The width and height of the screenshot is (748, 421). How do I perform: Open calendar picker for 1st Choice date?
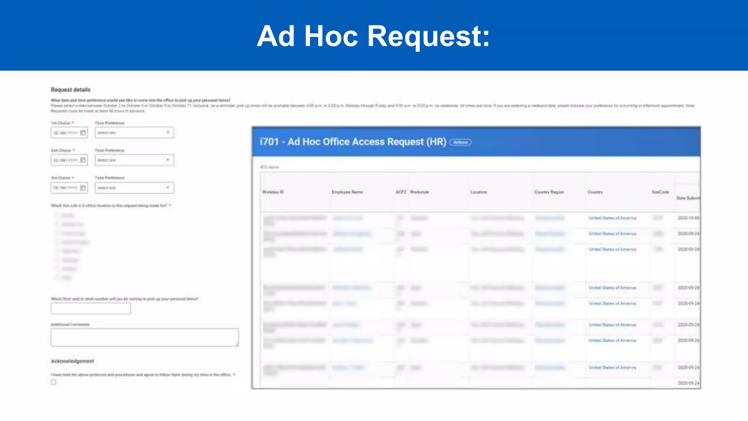pos(83,133)
